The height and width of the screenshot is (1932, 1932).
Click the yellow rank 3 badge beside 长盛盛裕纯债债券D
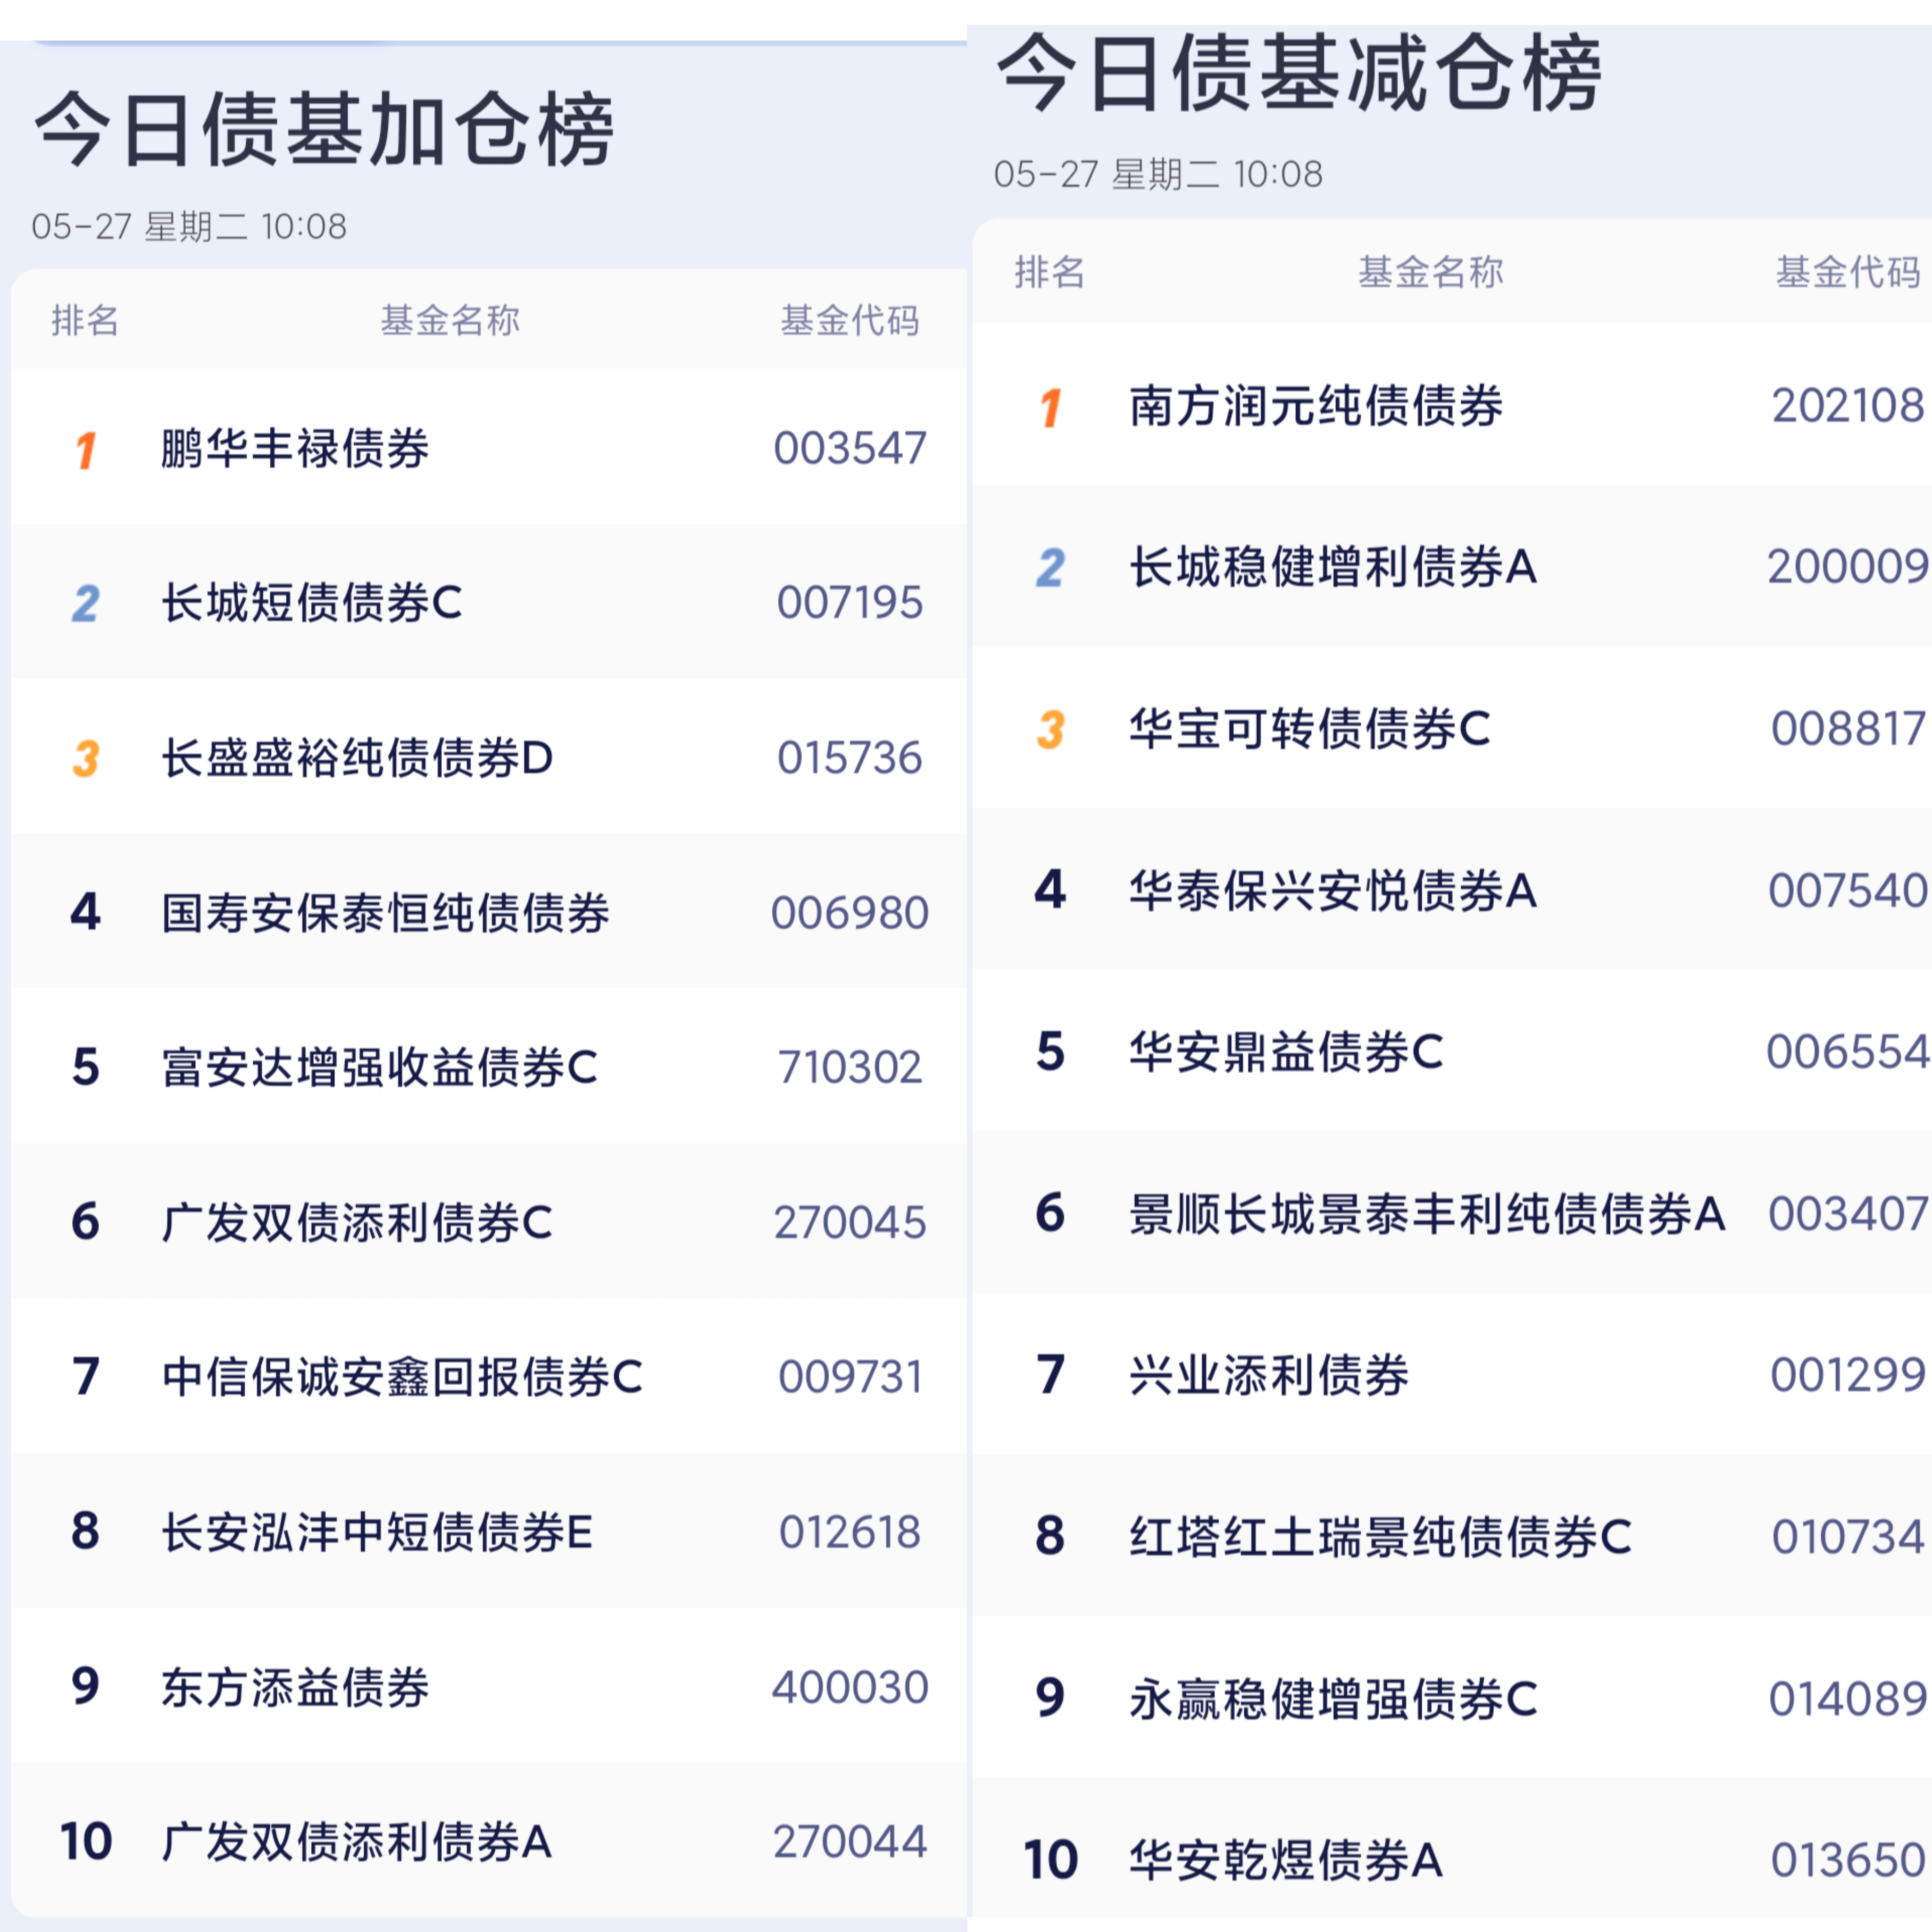click(x=86, y=758)
